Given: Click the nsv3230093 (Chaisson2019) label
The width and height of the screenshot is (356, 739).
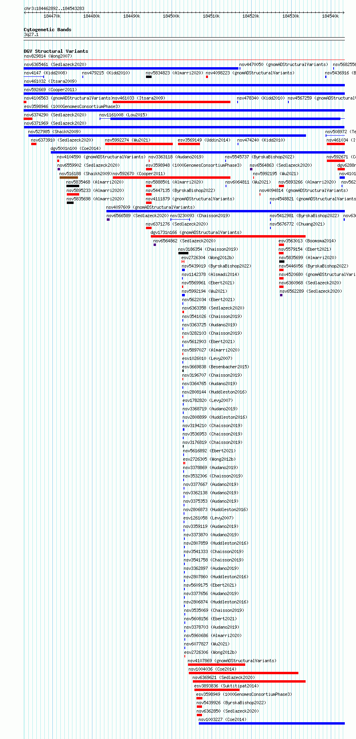Looking at the screenshot, I should pyautogui.click(x=200, y=216).
